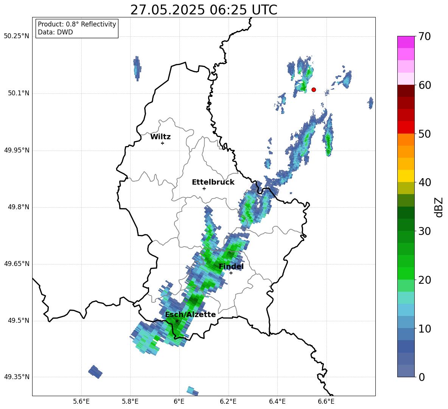448x409 pixels.
Task: Click the colorbar tick label 10
Action: point(425,329)
